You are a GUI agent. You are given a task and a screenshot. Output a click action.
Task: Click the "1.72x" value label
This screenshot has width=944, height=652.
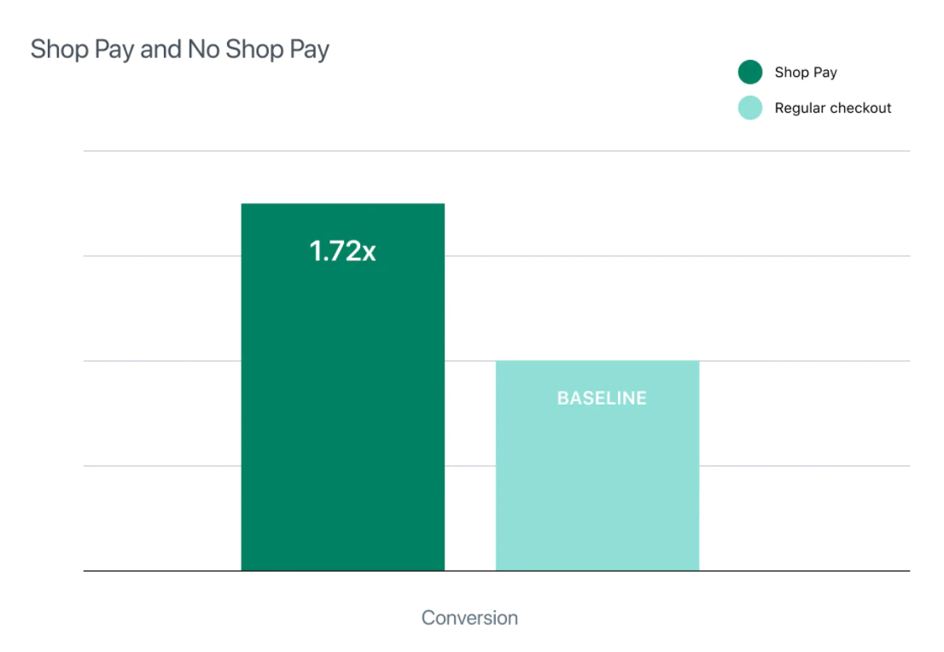pos(342,251)
